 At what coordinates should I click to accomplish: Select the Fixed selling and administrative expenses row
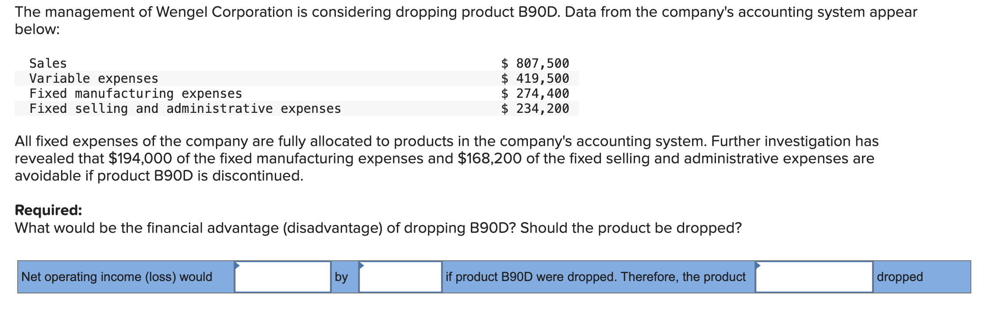coord(185,108)
